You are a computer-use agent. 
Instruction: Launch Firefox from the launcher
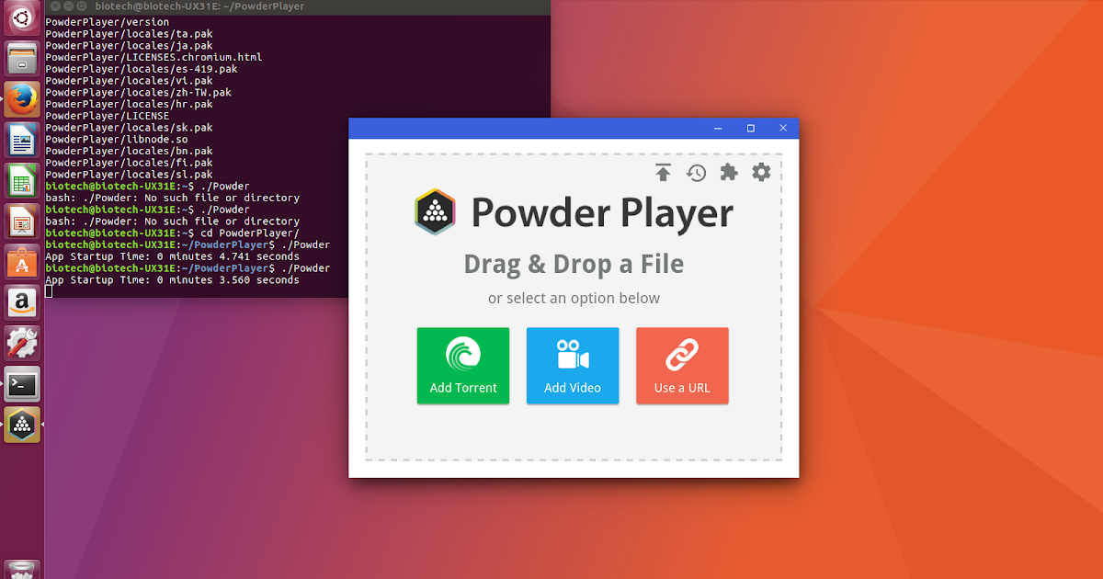(x=22, y=99)
